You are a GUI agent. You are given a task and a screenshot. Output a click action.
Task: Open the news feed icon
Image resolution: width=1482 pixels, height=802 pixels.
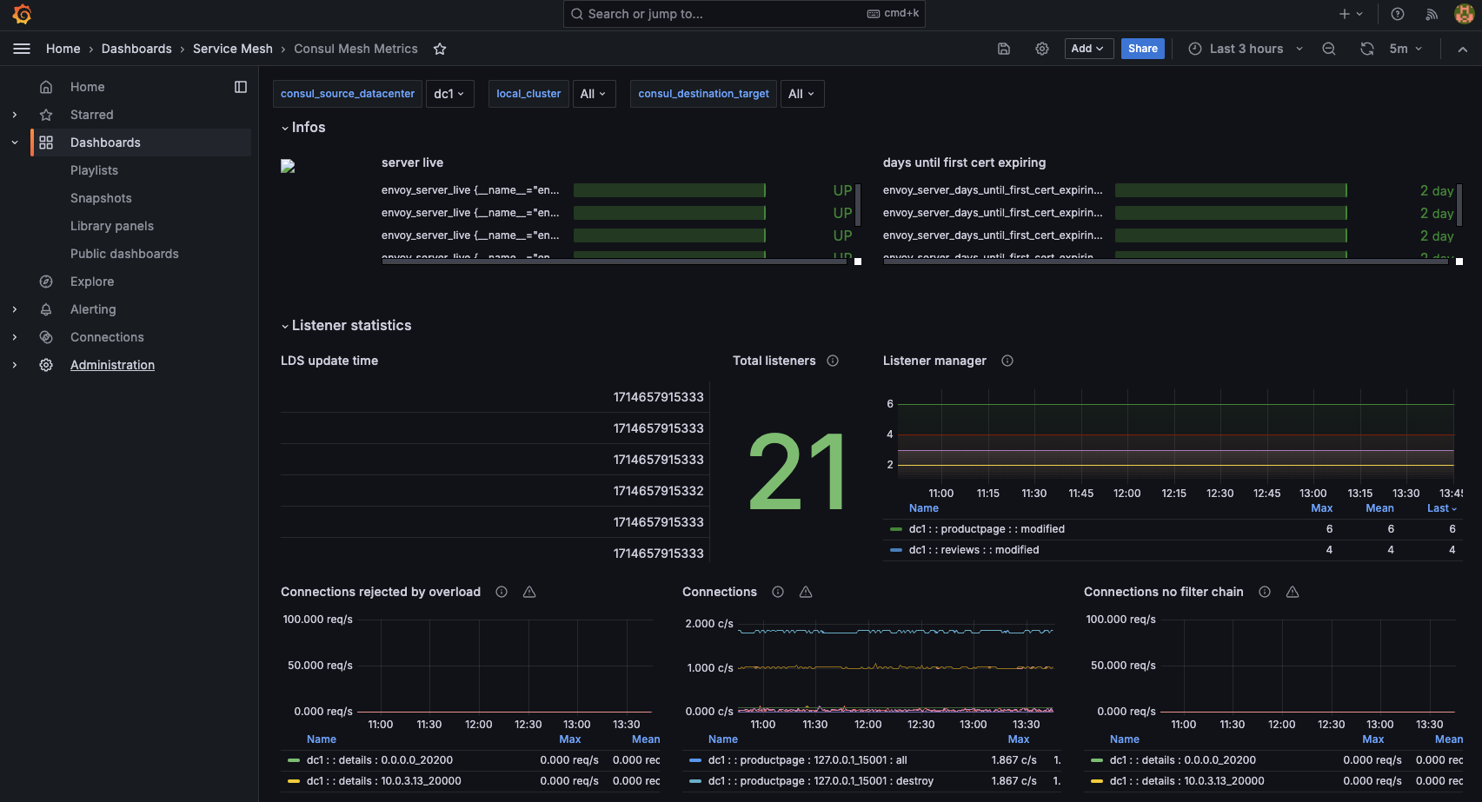pyautogui.click(x=1432, y=14)
